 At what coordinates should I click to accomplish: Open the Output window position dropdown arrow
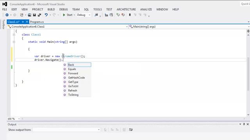coord(240,124)
